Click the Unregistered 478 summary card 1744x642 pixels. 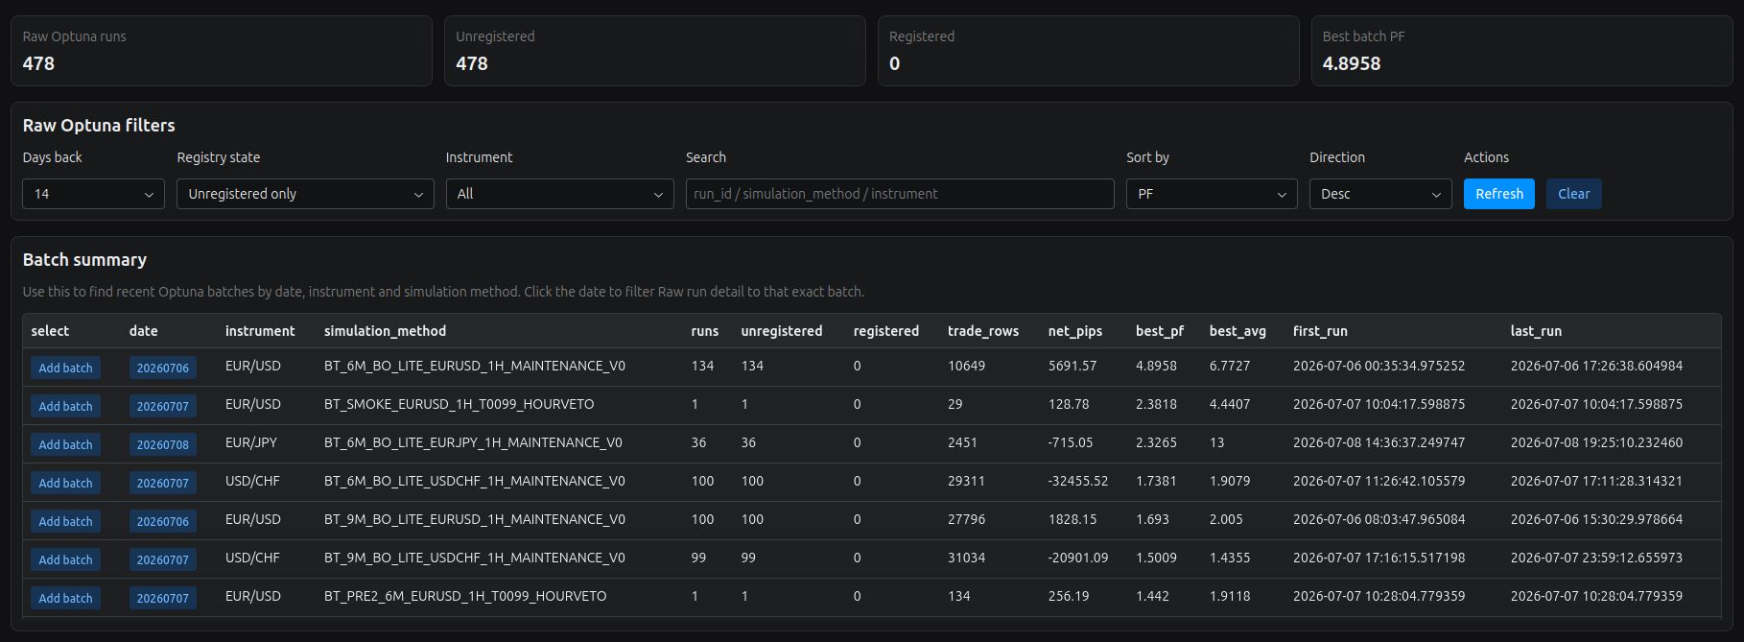coord(655,51)
